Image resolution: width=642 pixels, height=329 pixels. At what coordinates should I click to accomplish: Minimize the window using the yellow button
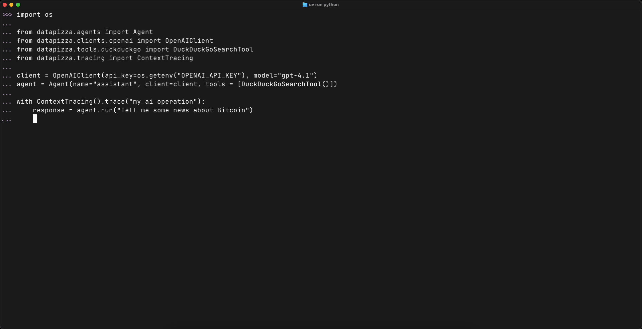pos(11,5)
